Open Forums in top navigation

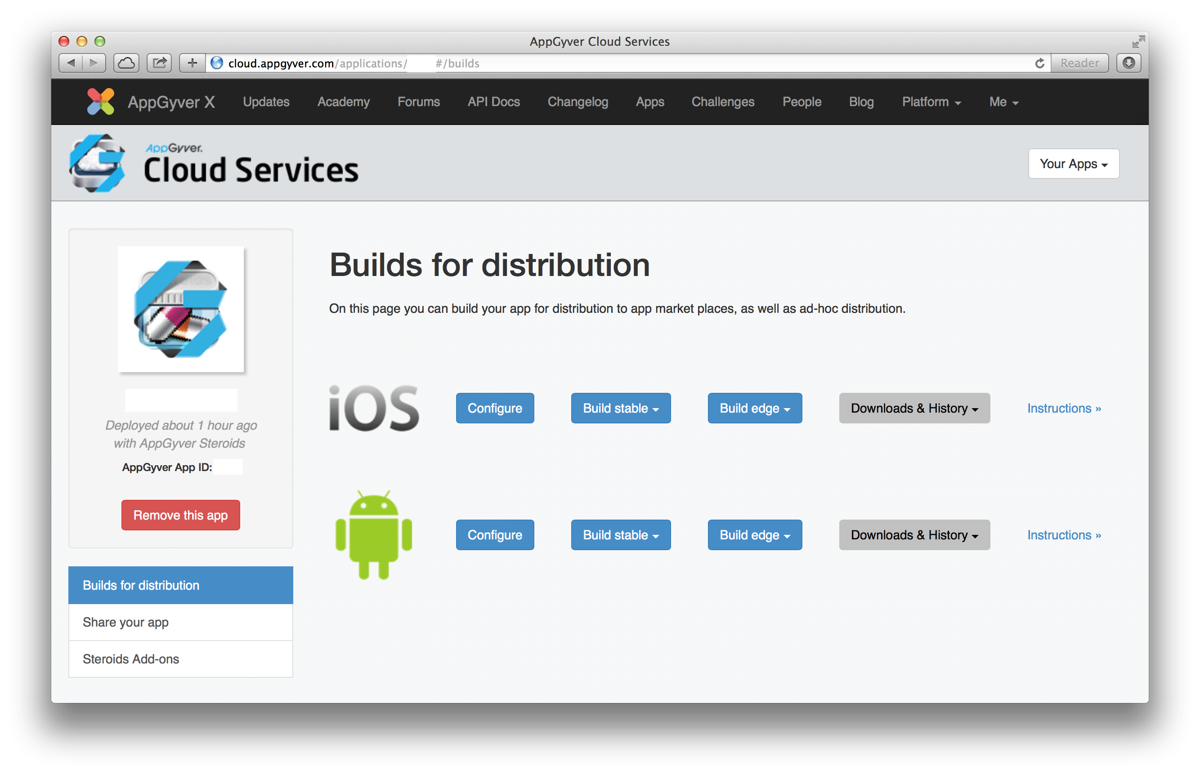pos(418,102)
